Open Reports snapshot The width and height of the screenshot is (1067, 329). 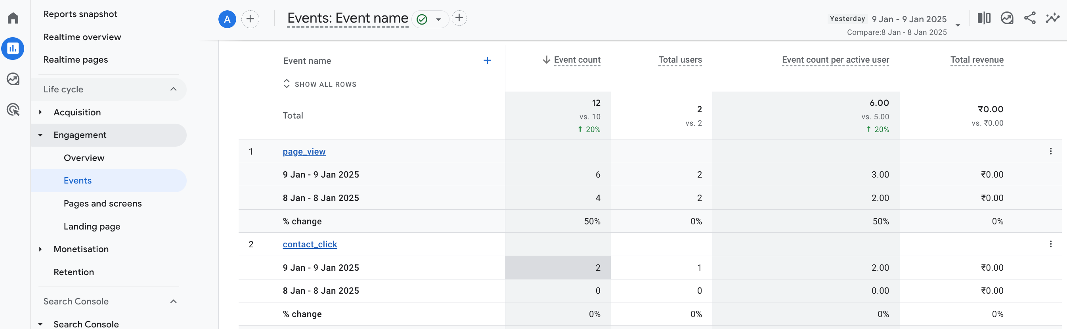[x=80, y=14]
